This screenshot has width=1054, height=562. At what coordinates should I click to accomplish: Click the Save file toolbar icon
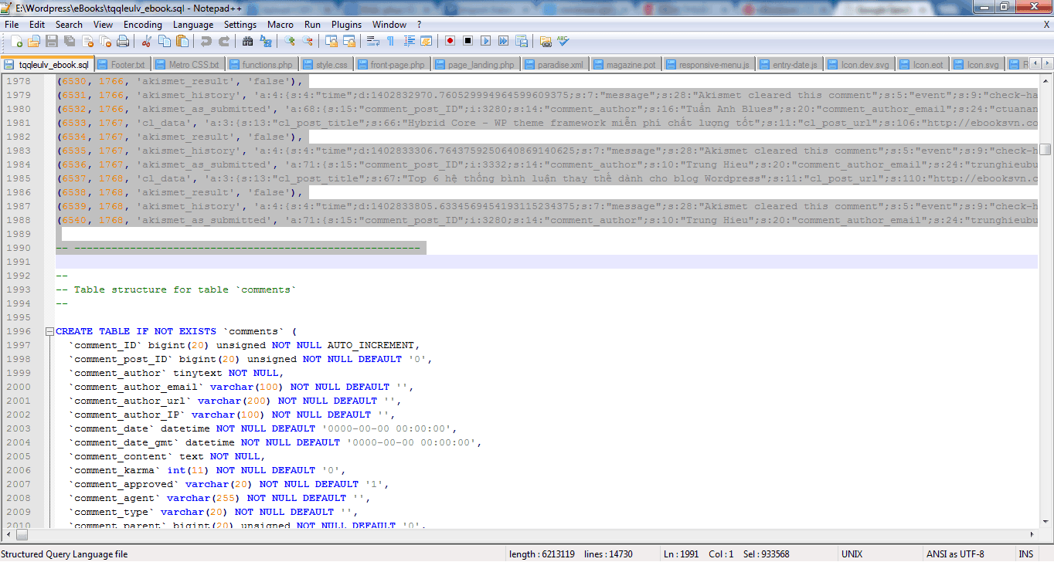point(52,41)
